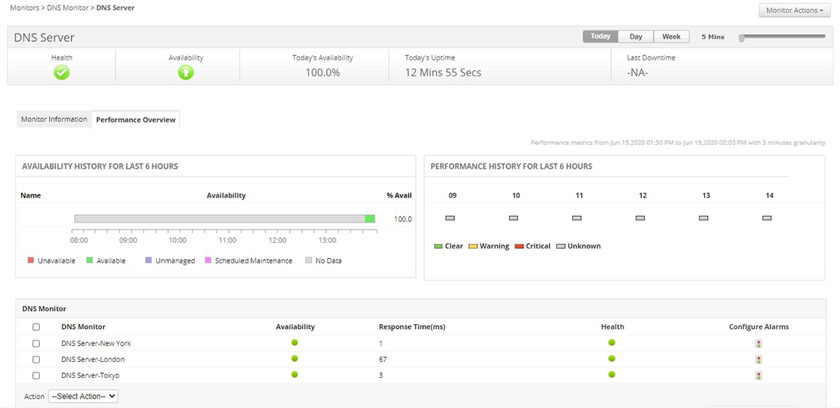
Task: Open alarm configuration for DNS Server-New York
Action: click(x=759, y=344)
